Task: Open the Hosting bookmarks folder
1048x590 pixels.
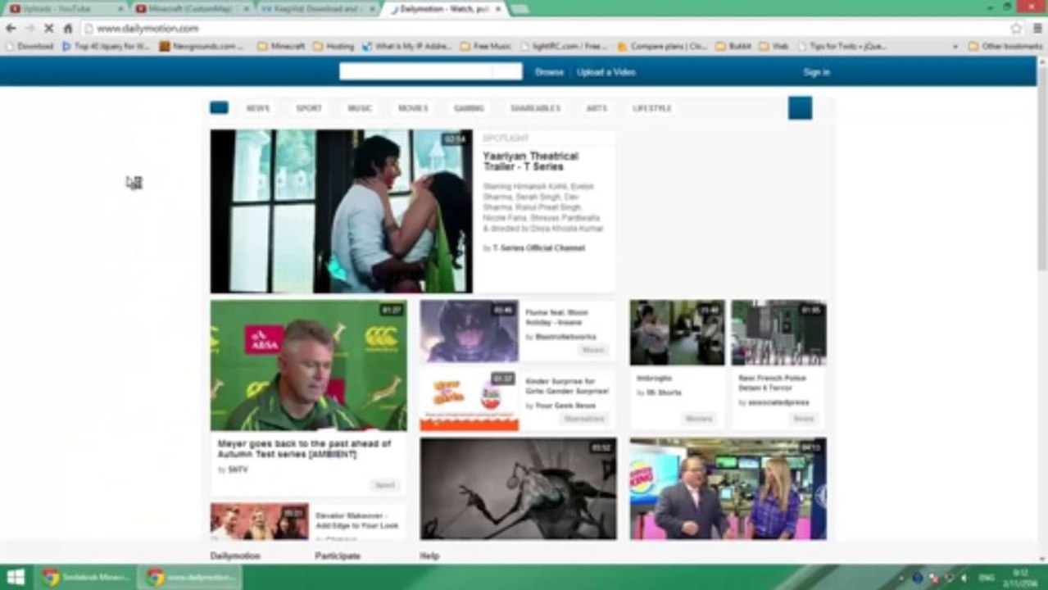Action: (334, 47)
